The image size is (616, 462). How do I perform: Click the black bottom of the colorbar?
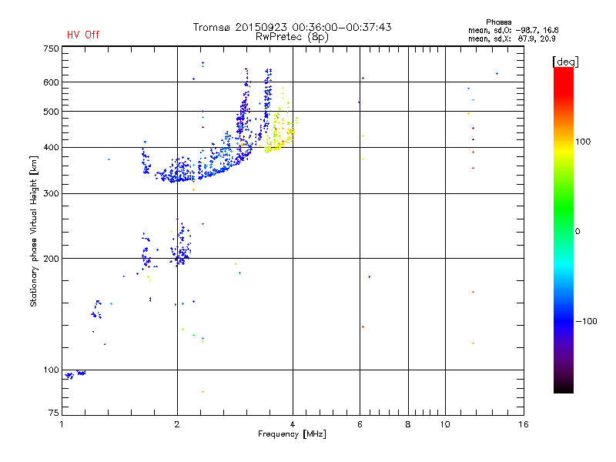[x=564, y=387]
